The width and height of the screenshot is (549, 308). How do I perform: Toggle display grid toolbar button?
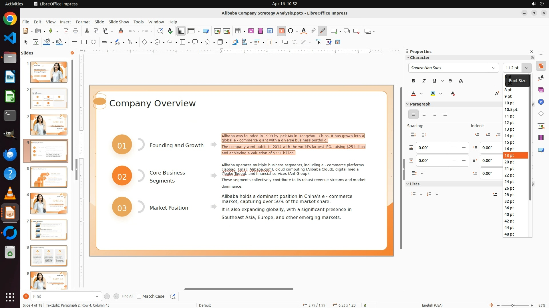point(181,31)
